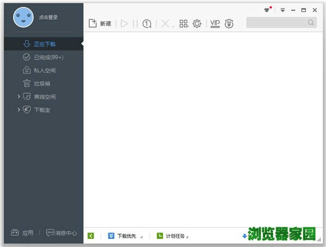Click the search input field
The image size is (326, 247).
(x=281, y=22)
